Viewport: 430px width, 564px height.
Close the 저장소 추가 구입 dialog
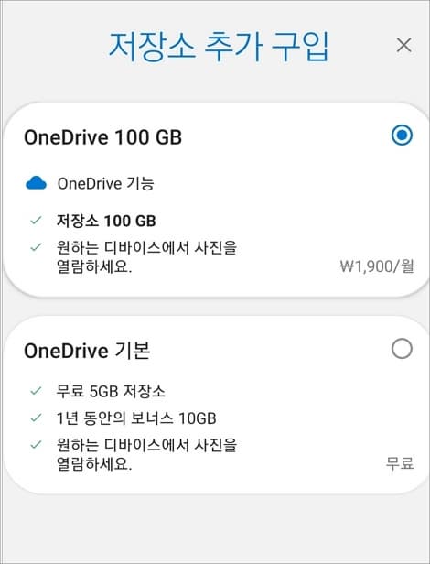(x=403, y=46)
